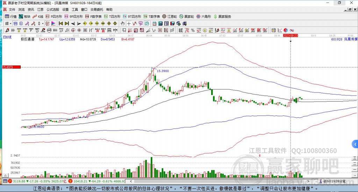Toggle the crosshair cursor tool
This screenshot has width=358, height=192.
click(129, 23)
